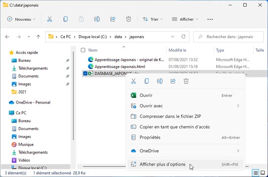Screen dimensions: 268x177
Task: Switch to large icons view in status bar
Action: (x=262, y=172)
